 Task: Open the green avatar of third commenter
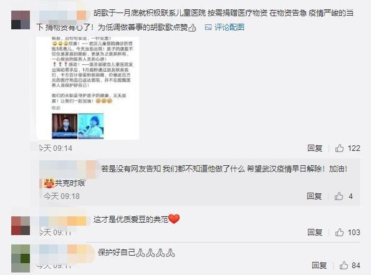pyautogui.click(x=21, y=258)
